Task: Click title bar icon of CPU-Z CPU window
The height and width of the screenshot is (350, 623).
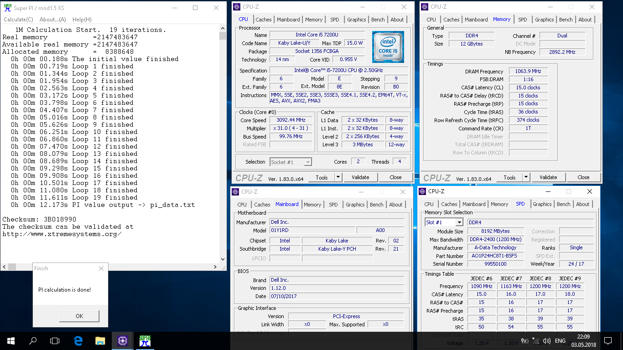Action: coord(236,6)
